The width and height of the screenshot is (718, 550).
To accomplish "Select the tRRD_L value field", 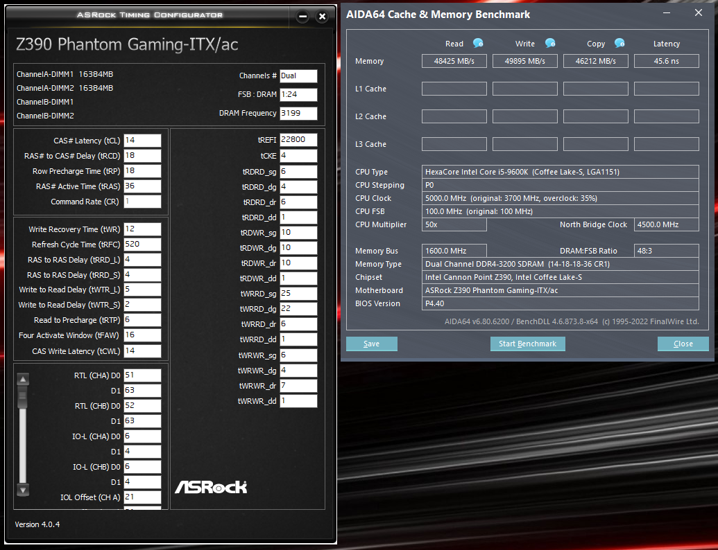I will tap(142, 260).
